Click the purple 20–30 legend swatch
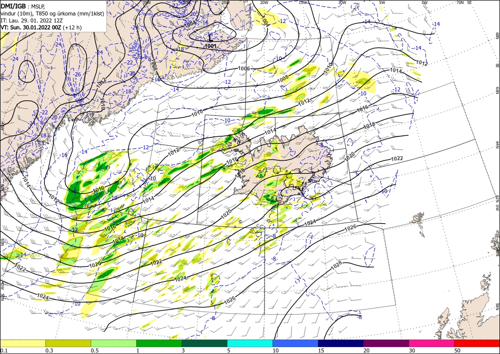The width and height of the screenshot is (500, 354). point(386,343)
